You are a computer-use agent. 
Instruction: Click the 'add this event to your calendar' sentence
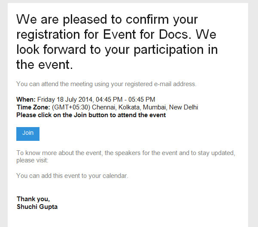72,176
